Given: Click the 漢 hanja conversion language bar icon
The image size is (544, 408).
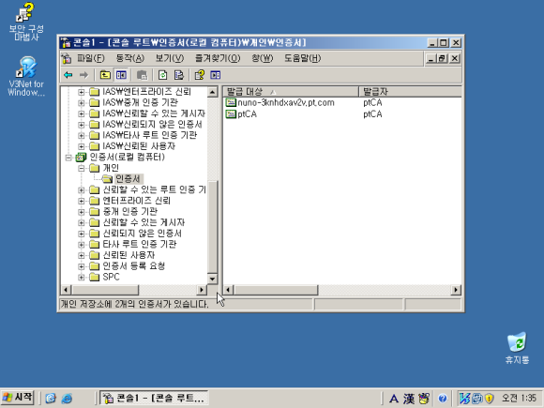Looking at the screenshot, I should pyautogui.click(x=409, y=399).
